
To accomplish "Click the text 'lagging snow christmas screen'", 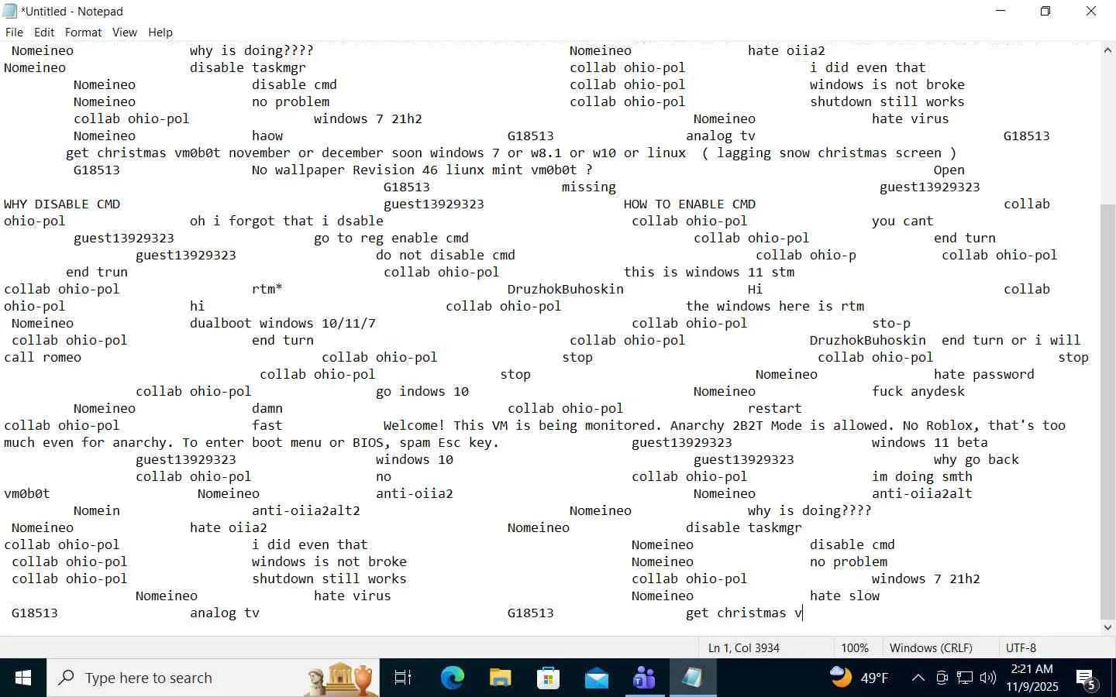I will click(829, 153).
